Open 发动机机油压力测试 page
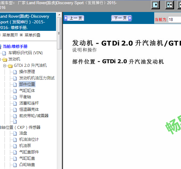The width and height of the screenshot is (181, 169). click(37, 78)
